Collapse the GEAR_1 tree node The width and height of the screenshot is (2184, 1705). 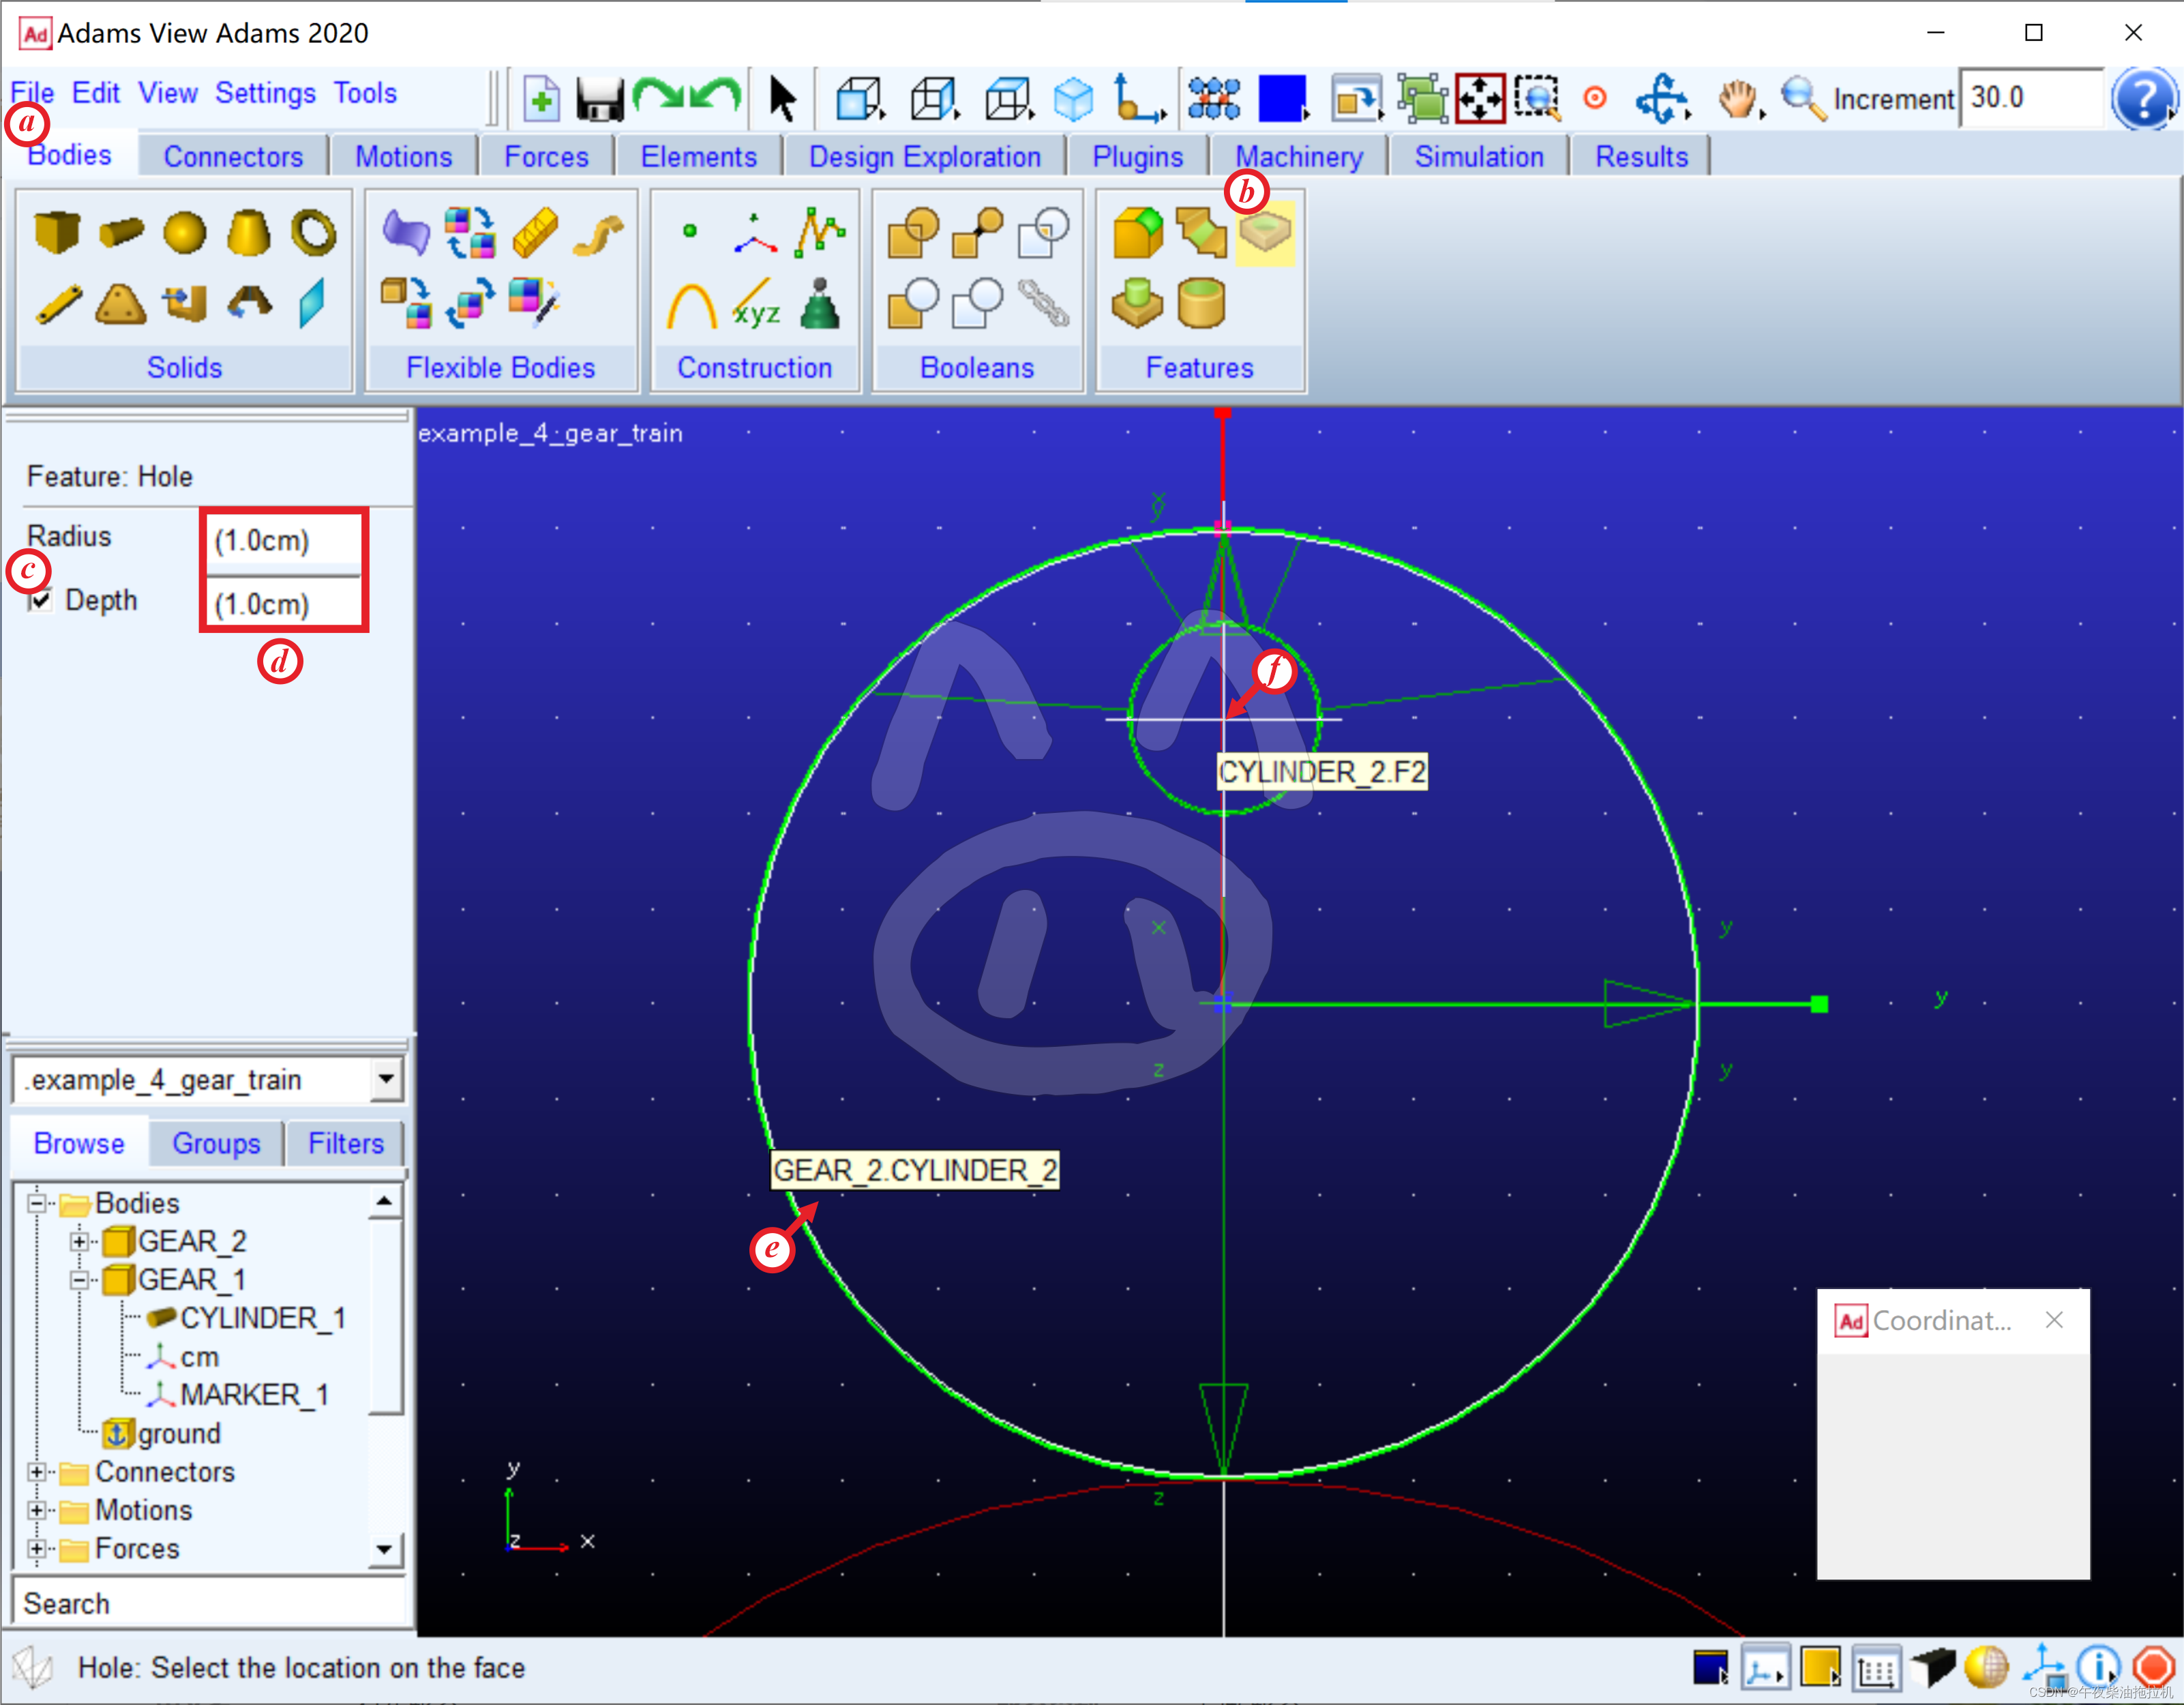click(79, 1280)
